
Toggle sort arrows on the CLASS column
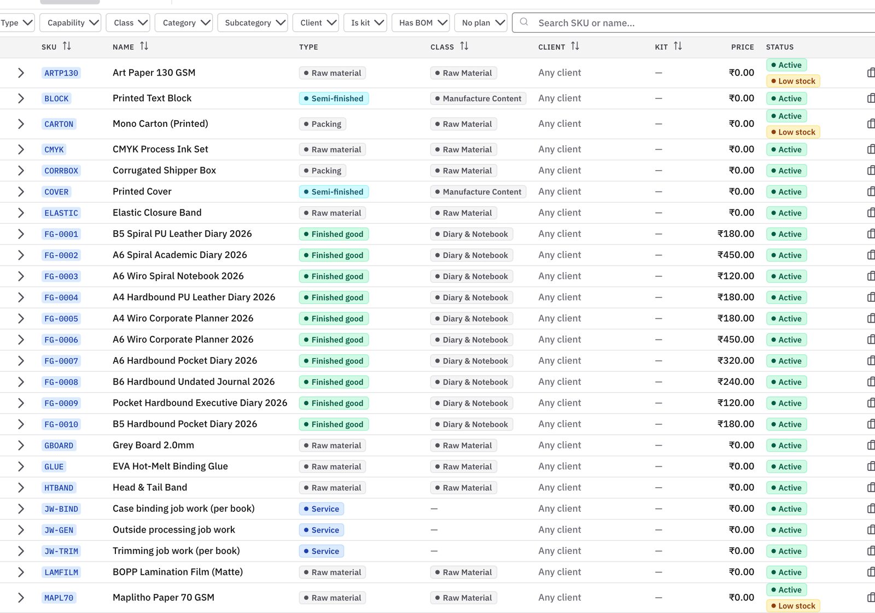coord(464,46)
